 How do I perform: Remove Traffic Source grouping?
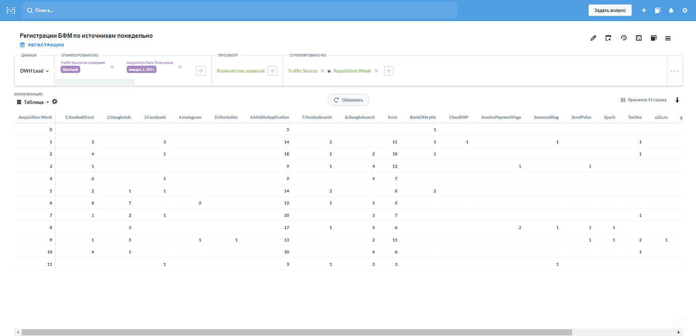click(x=322, y=71)
